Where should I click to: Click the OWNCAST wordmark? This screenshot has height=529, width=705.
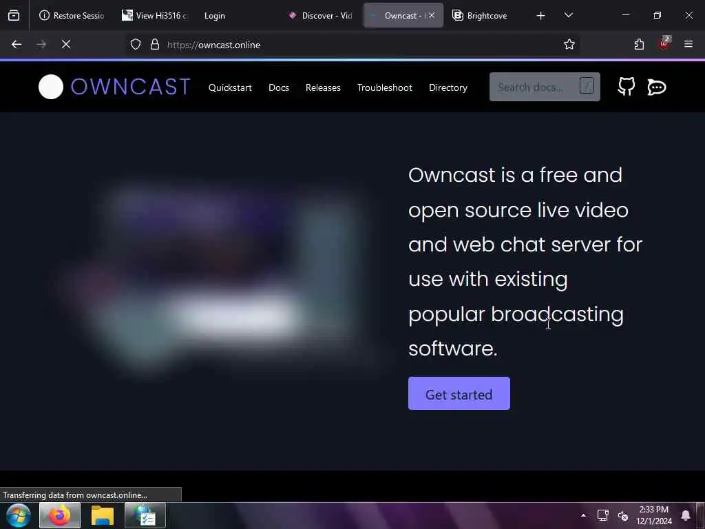point(130,87)
